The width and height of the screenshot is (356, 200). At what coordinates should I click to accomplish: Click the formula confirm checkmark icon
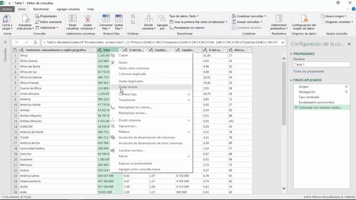point(27,42)
